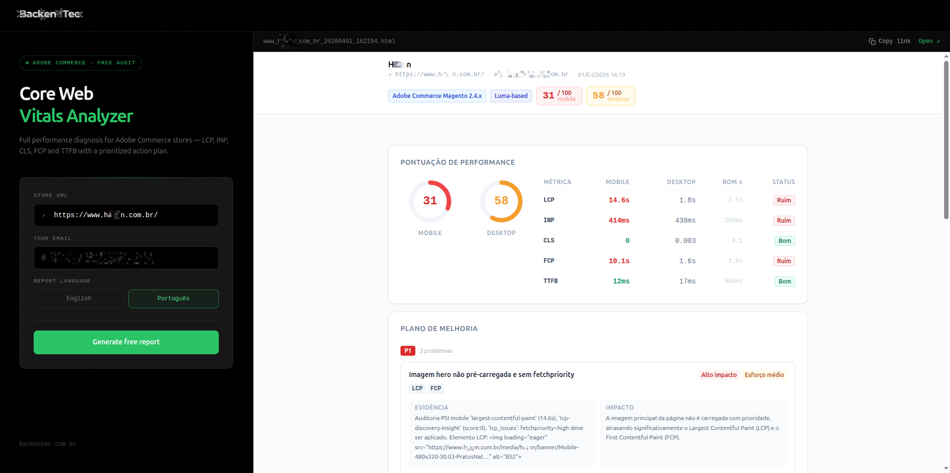Click the Copy link icon
This screenshot has width=950, height=473.
872,41
